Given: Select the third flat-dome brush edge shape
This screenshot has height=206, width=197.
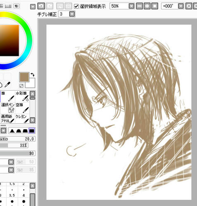Looking at the screenshot, I should 25,131.
